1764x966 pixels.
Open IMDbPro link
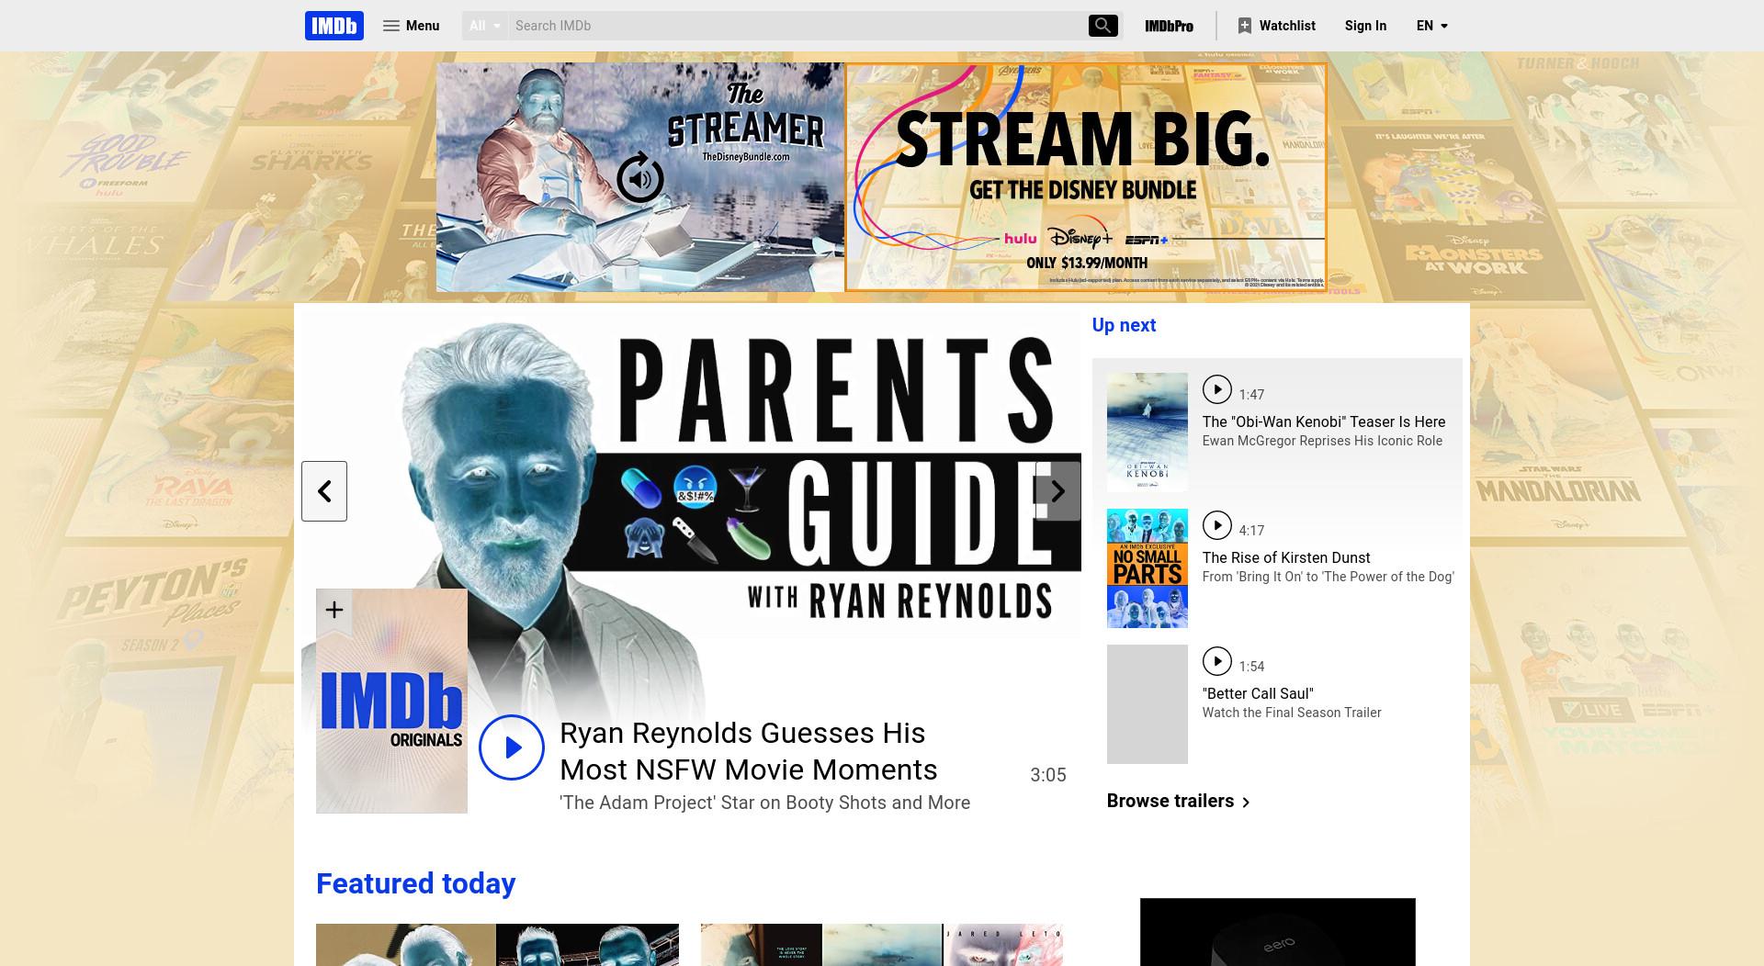(x=1169, y=26)
